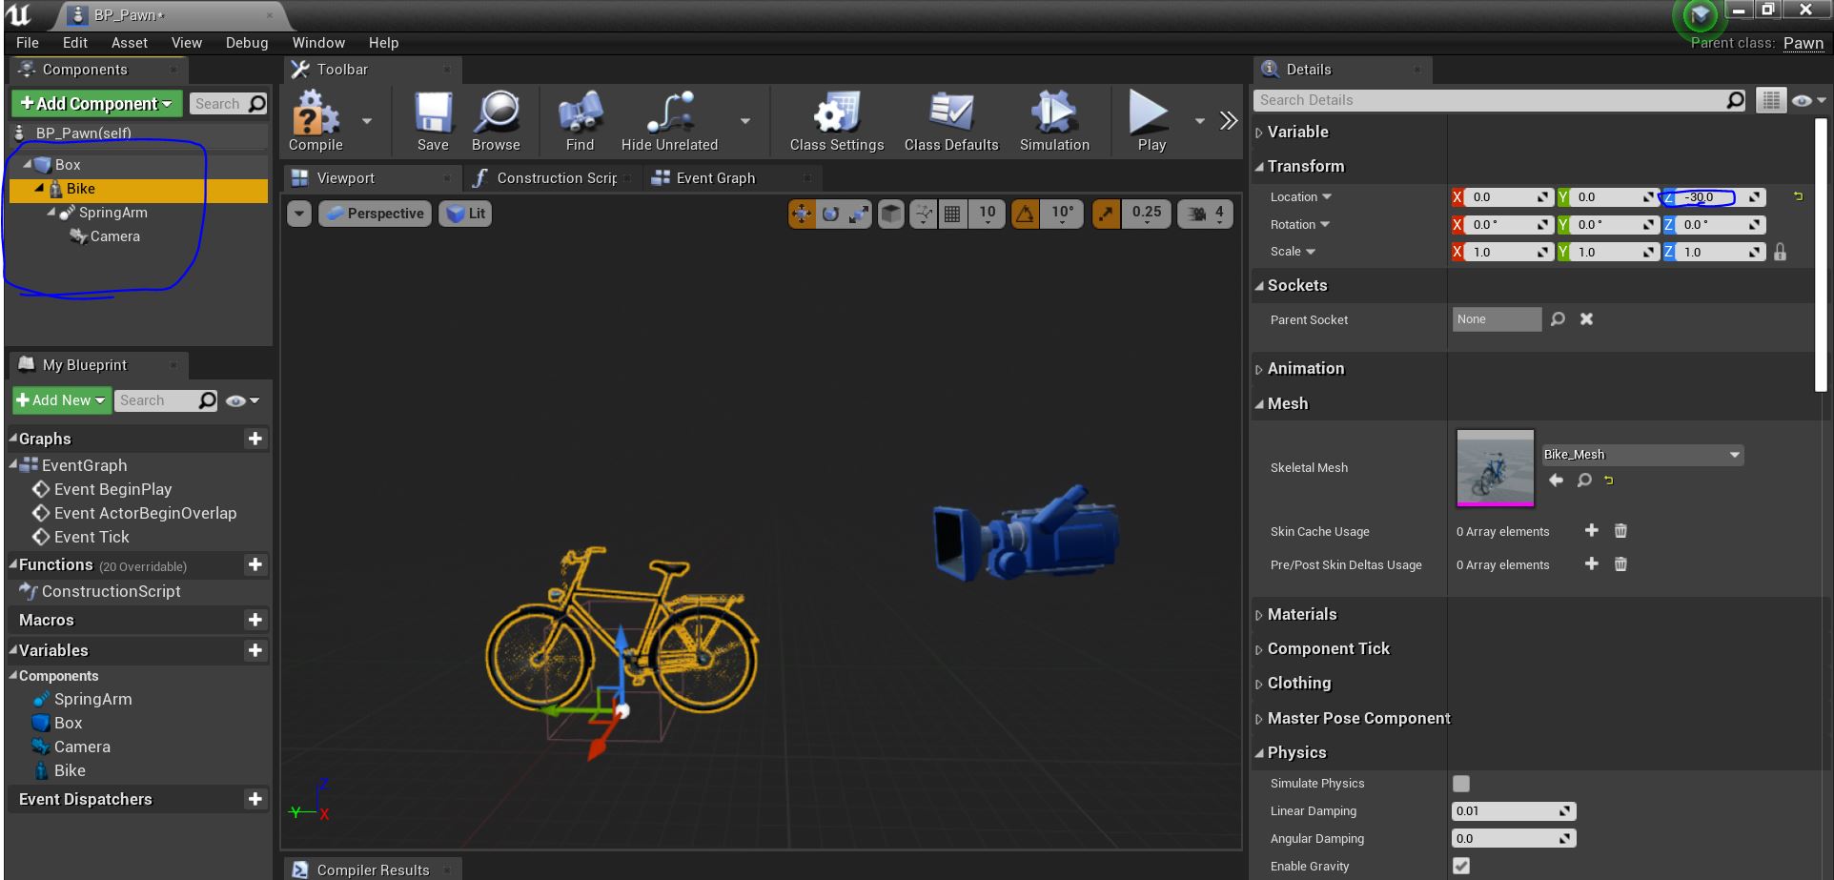Switch to the Event Graph tab
1834x880 pixels.
point(715,178)
